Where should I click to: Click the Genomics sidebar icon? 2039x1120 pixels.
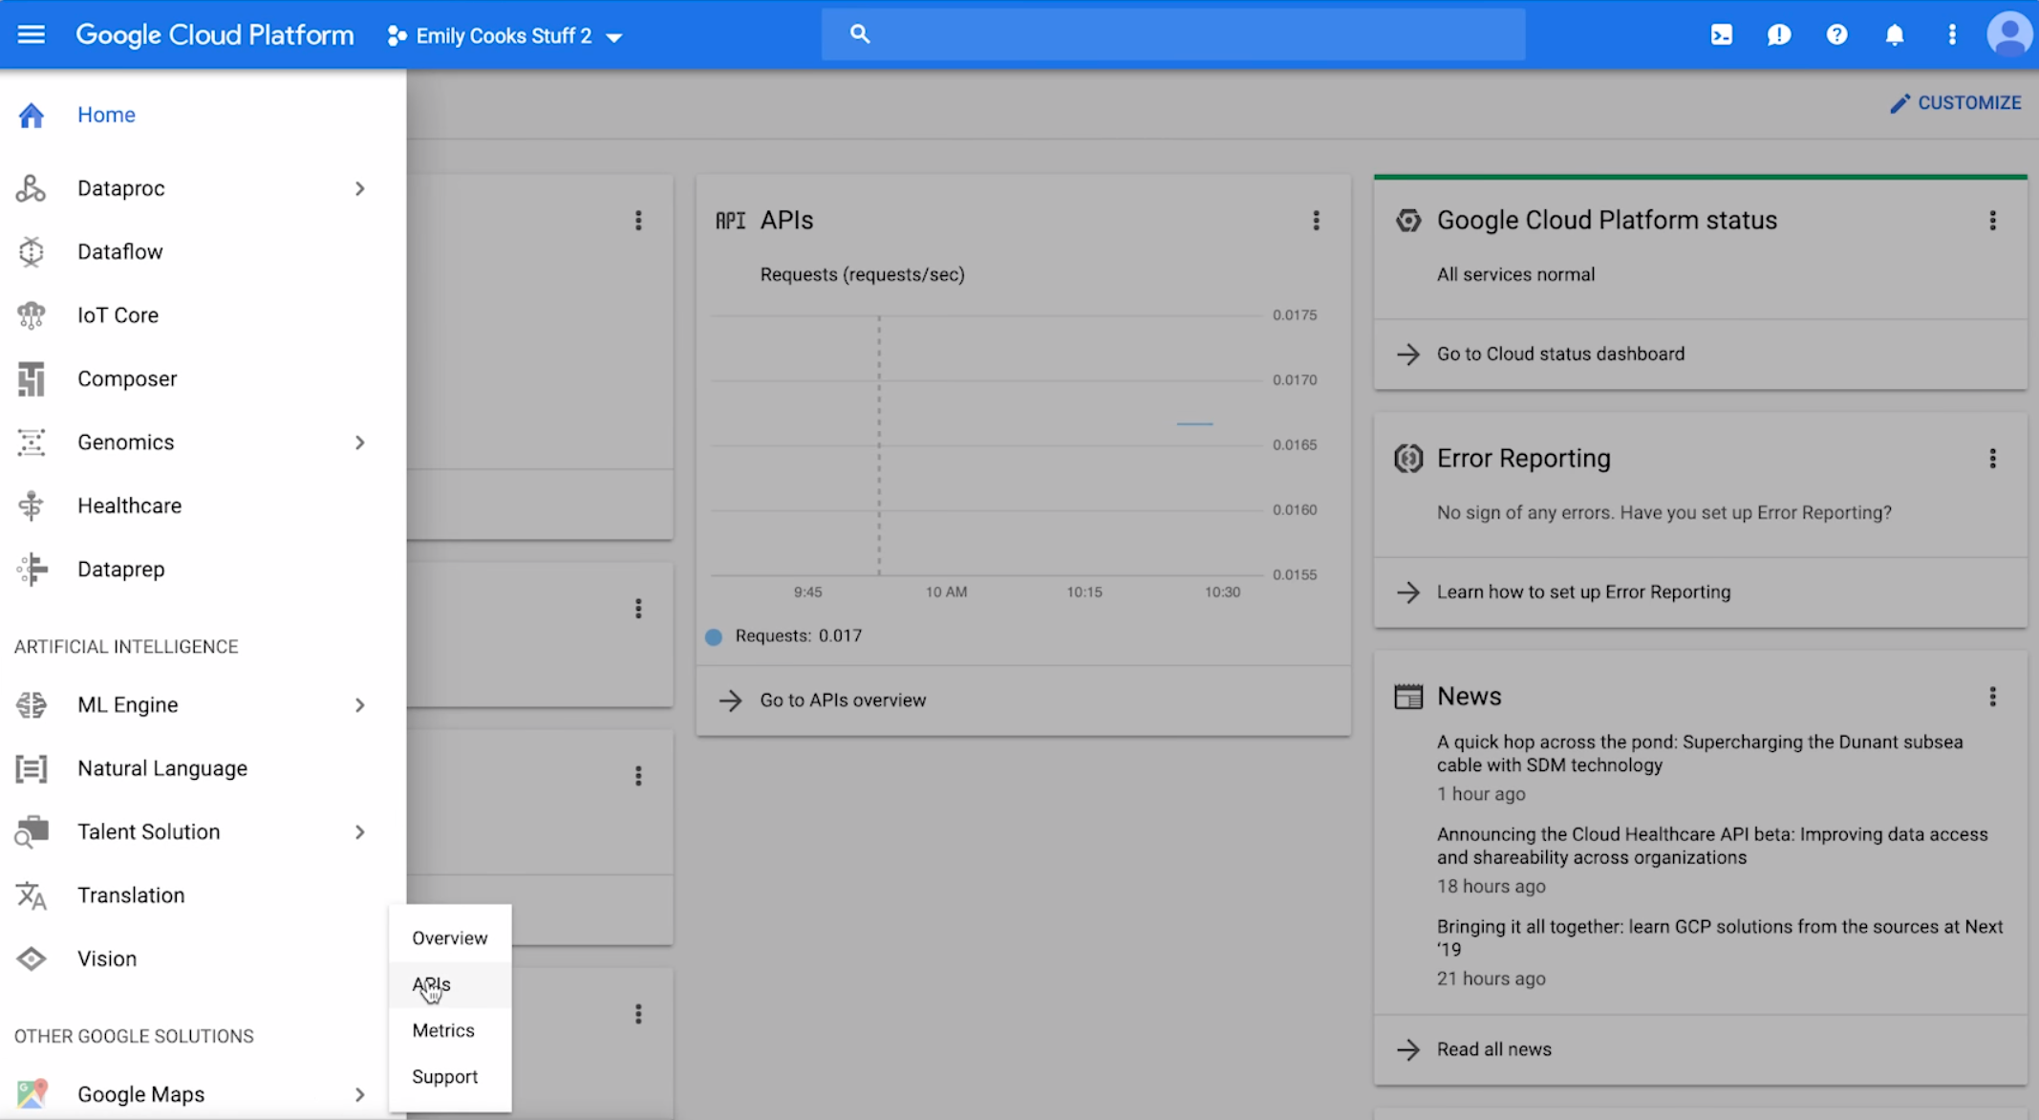[x=31, y=442]
